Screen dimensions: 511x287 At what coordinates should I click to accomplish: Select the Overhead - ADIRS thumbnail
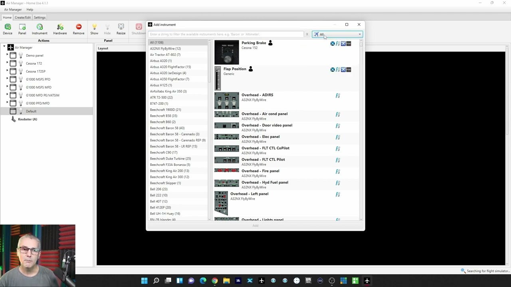pos(227,101)
